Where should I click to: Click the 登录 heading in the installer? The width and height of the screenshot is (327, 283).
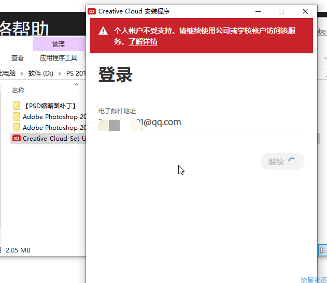coord(116,75)
